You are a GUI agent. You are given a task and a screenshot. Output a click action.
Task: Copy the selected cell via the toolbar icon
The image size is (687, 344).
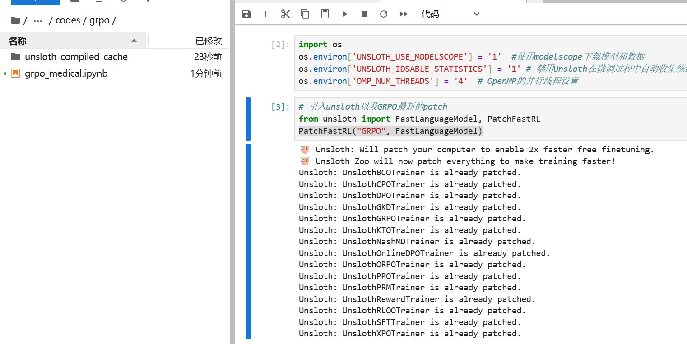point(305,14)
